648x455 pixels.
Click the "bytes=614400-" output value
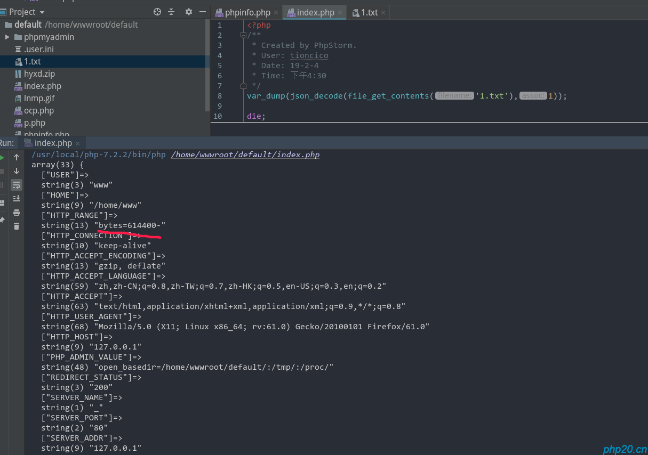coord(130,225)
